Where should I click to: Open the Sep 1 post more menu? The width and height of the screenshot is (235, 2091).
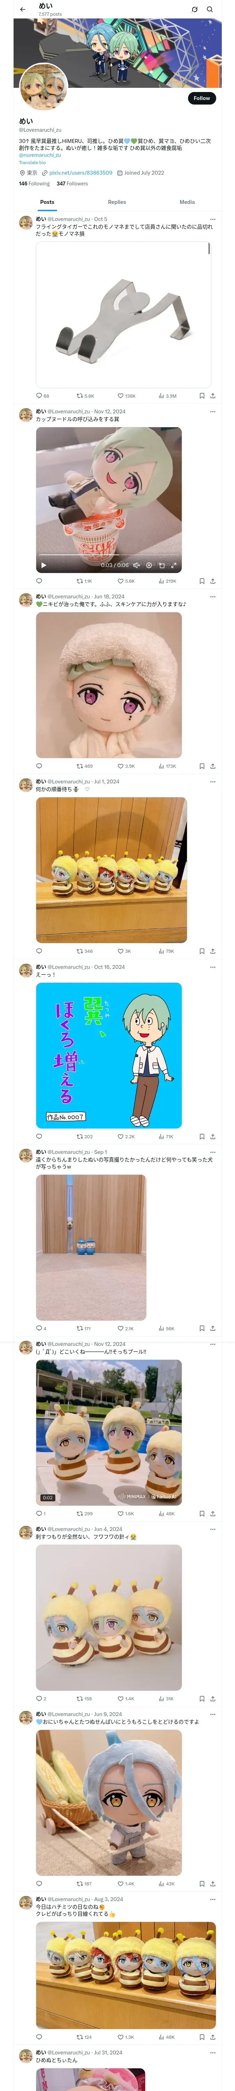[212, 1152]
